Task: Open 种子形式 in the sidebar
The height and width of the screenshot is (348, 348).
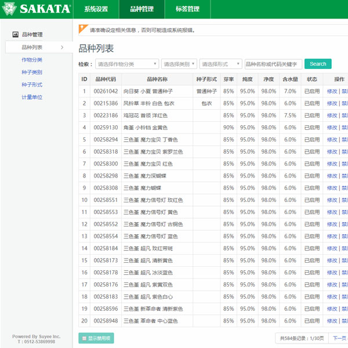Action: click(x=32, y=85)
